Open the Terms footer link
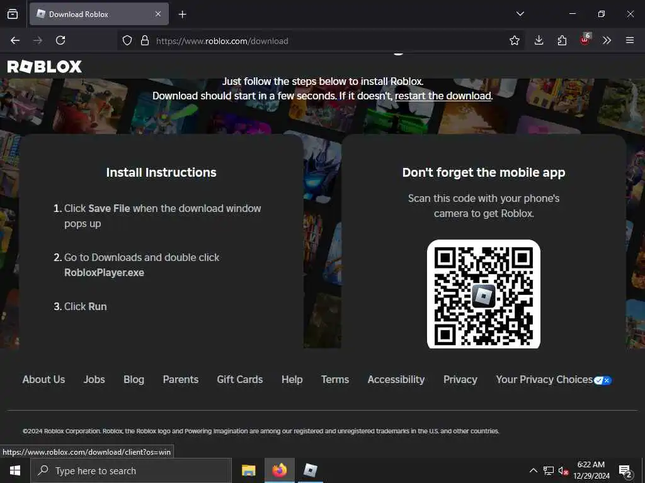This screenshot has width=645, height=483. pos(335,379)
